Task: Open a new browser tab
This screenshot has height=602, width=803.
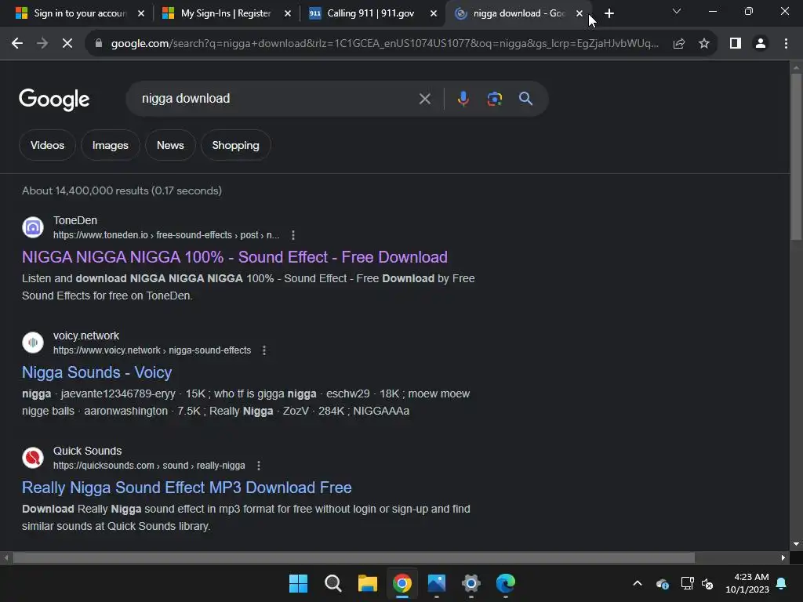Action: coord(609,14)
